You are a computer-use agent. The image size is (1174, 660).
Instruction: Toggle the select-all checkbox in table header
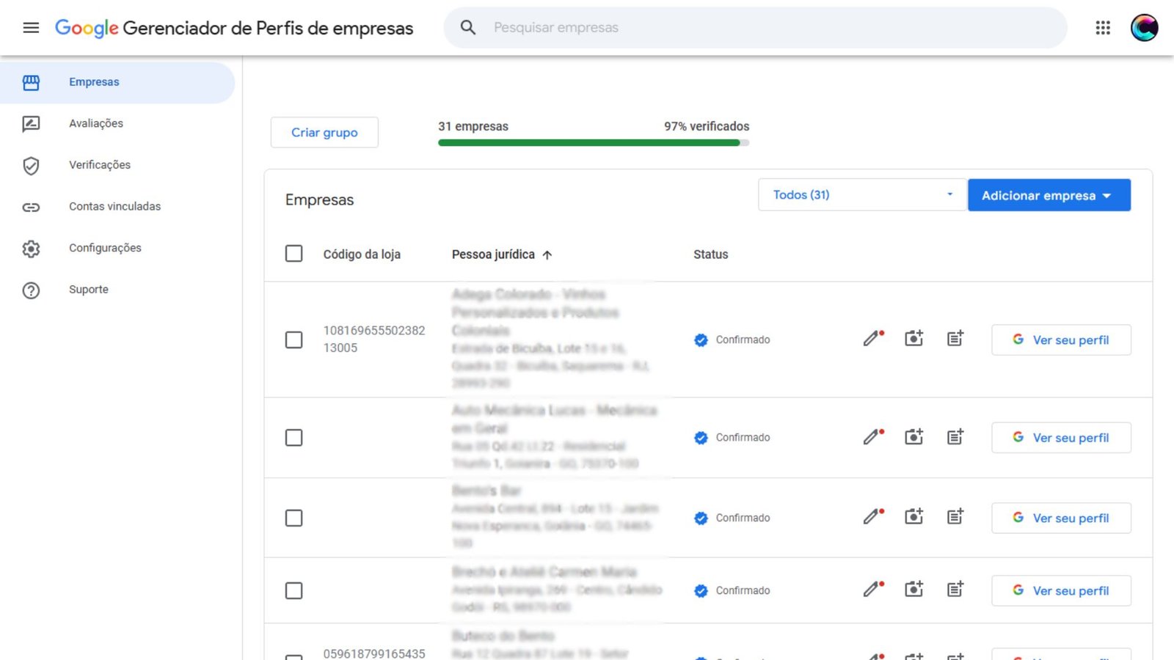293,254
